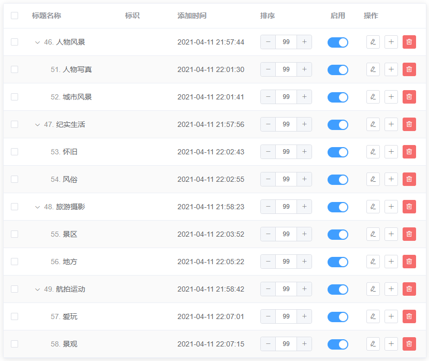Check the box for 46. 人物风景
The height and width of the screenshot is (361, 429).
click(x=14, y=42)
